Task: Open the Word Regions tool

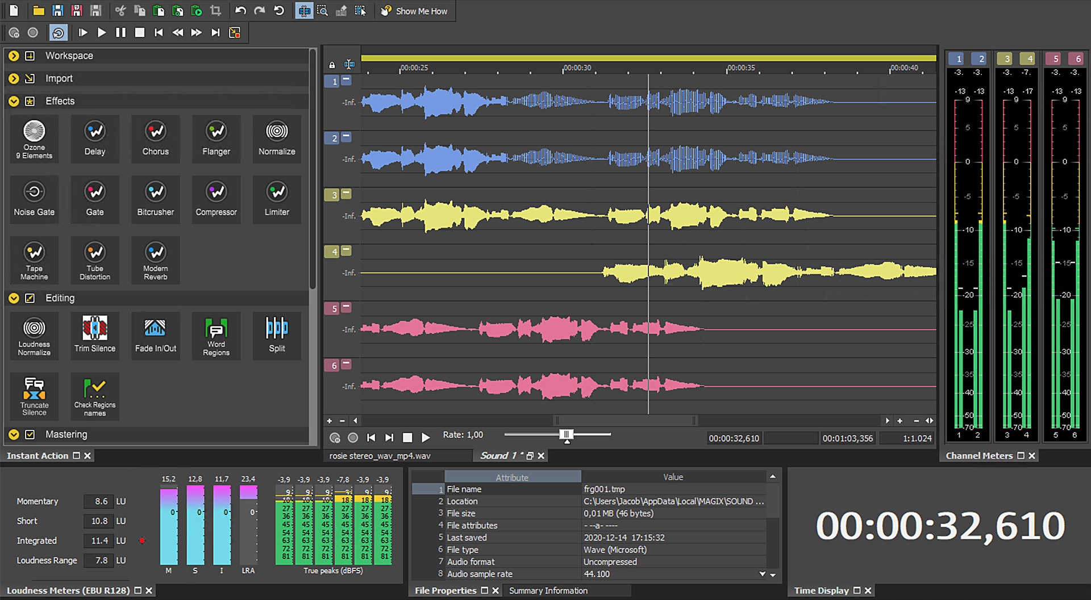Action: (216, 335)
